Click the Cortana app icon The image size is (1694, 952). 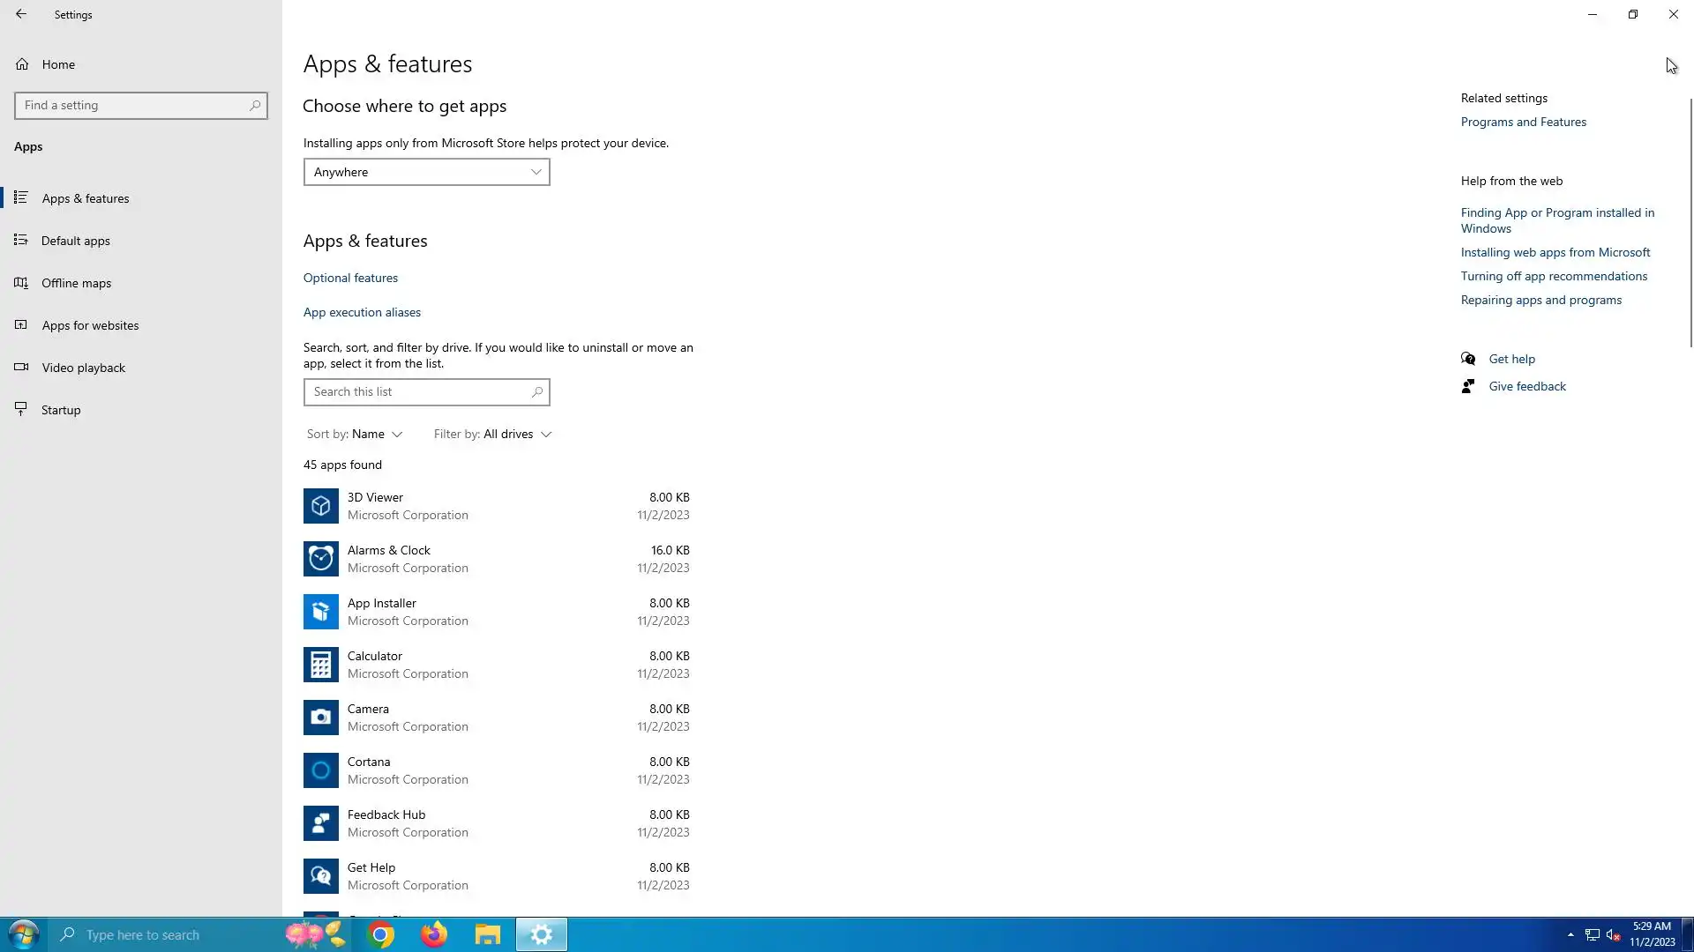(x=320, y=770)
